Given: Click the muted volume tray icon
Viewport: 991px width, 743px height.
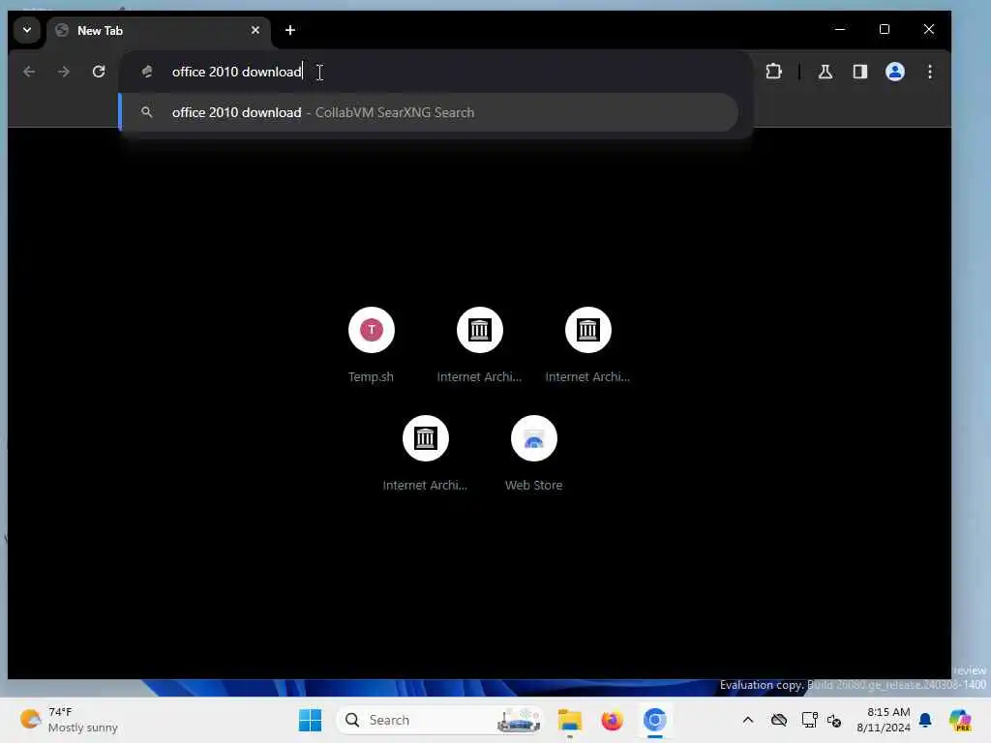Looking at the screenshot, I should [x=834, y=720].
